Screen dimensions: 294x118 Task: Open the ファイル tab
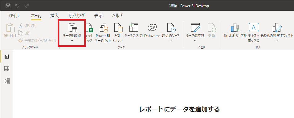pyautogui.click(x=13, y=15)
